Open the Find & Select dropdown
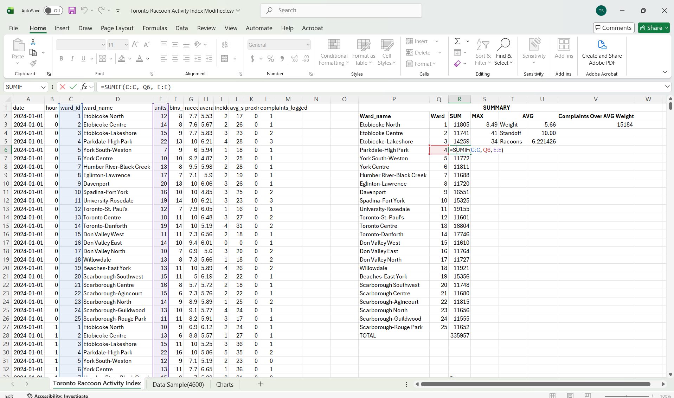The image size is (674, 398). pos(504,52)
